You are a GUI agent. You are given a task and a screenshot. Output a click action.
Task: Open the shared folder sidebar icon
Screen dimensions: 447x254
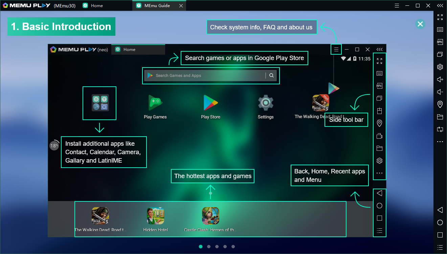click(x=440, y=117)
